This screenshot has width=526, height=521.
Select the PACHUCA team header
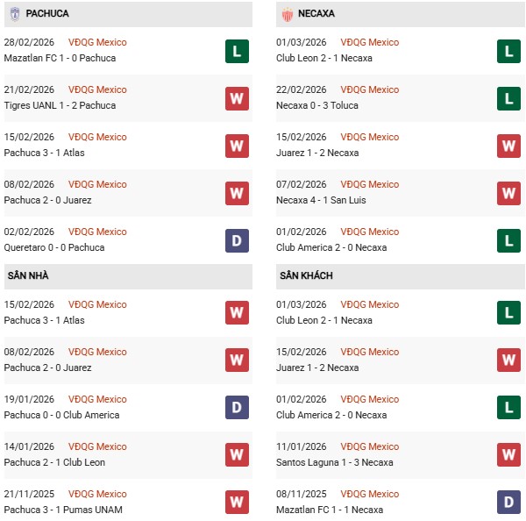[x=47, y=14]
